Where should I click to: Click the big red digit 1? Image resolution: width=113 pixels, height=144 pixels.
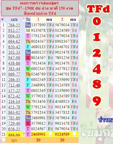click(x=97, y=37)
